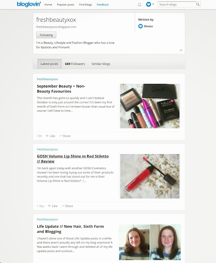Open the Feedback link
The image size is (216, 263).
pos(103,5)
